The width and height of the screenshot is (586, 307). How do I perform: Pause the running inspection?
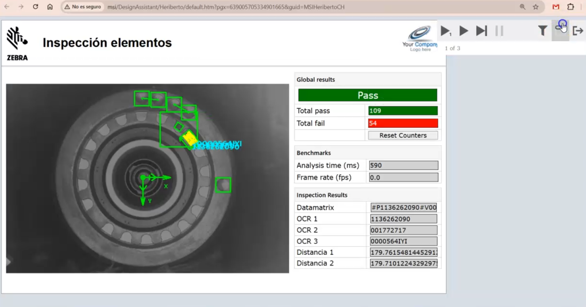pyautogui.click(x=499, y=31)
